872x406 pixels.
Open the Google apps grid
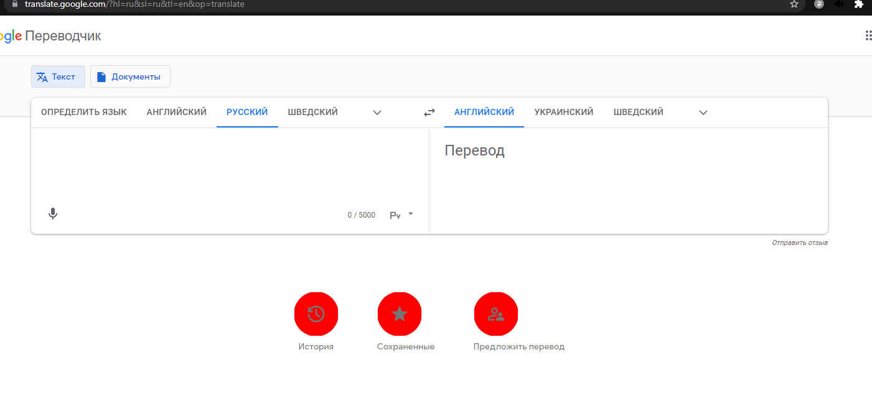click(x=868, y=35)
